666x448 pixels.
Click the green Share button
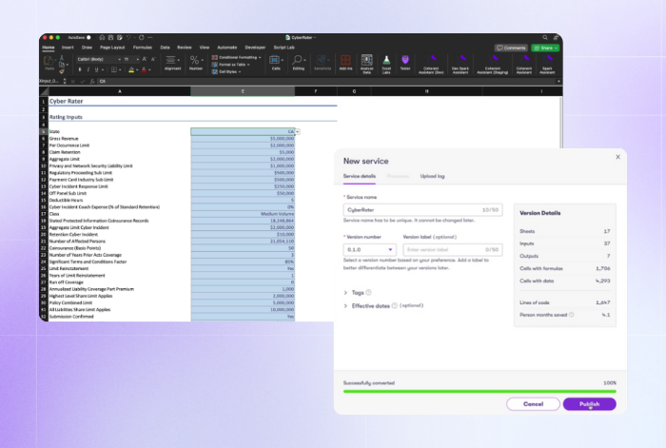pyautogui.click(x=545, y=48)
